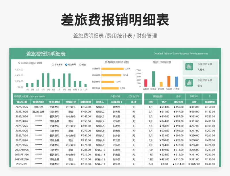Select the 酒店住宿费 cell

pyautogui.click(x=38, y=112)
